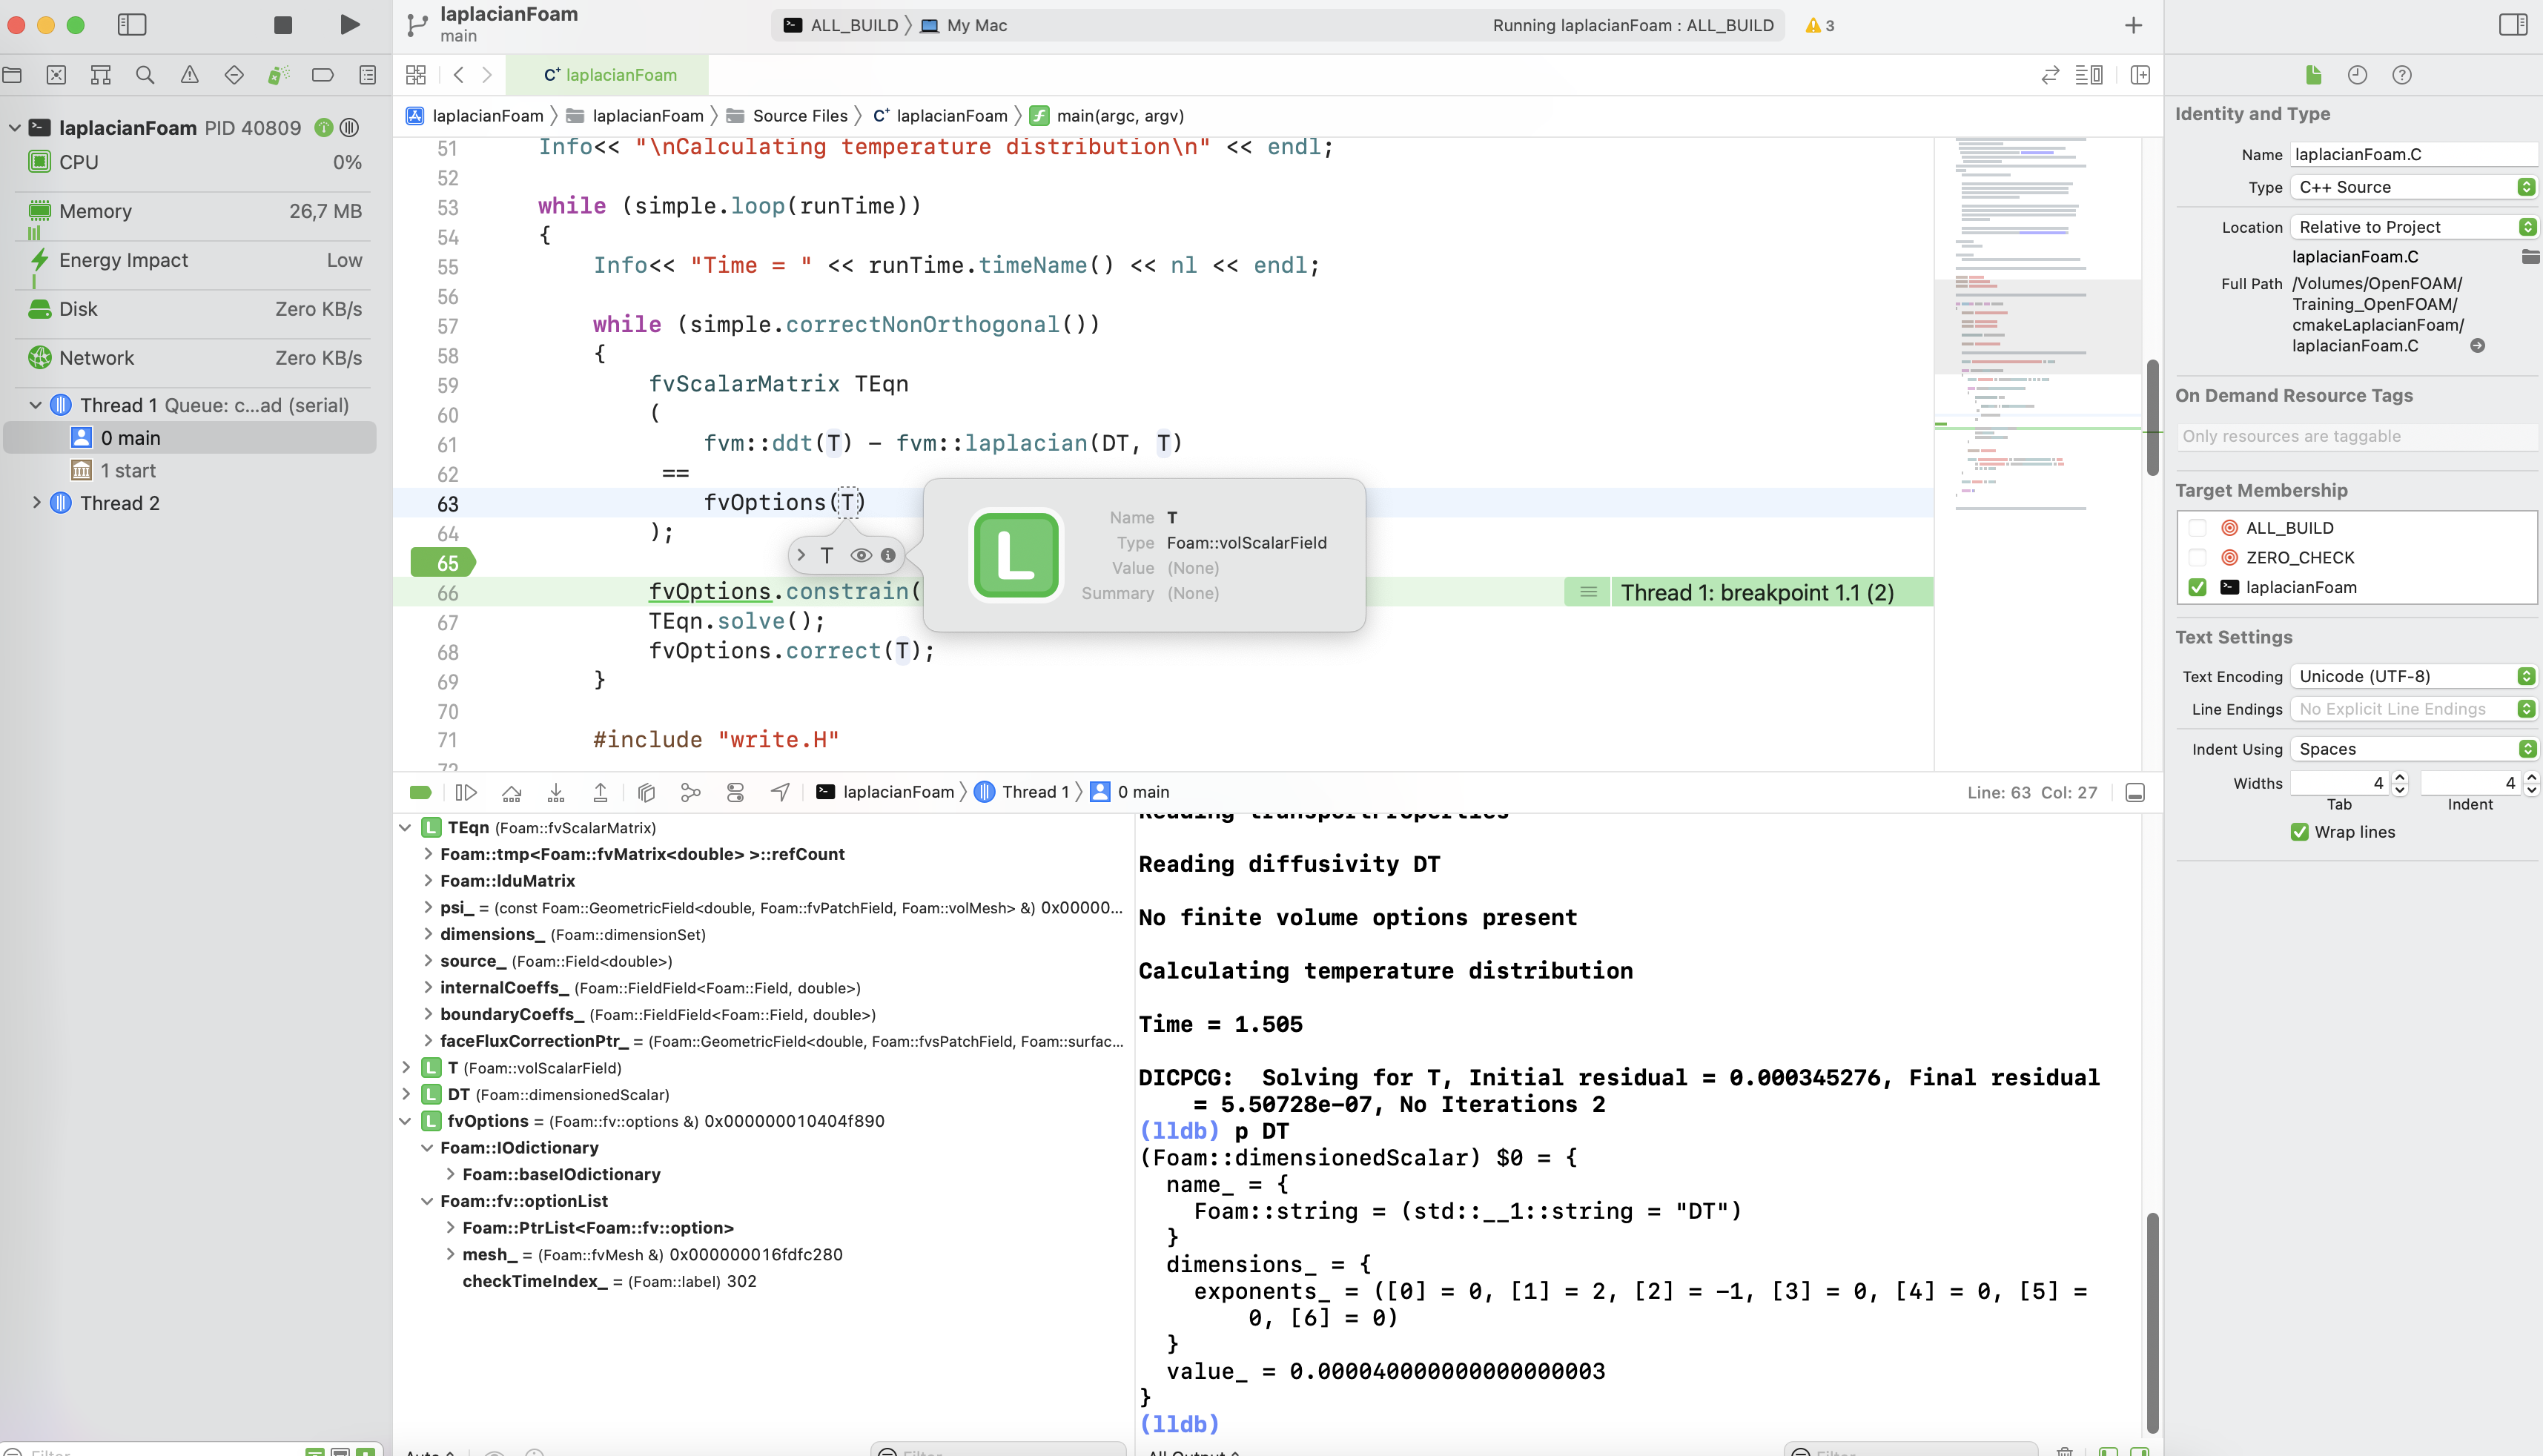Click Source Files in the breadcrumb bar
Image resolution: width=2543 pixels, height=1456 pixels.
pos(799,116)
